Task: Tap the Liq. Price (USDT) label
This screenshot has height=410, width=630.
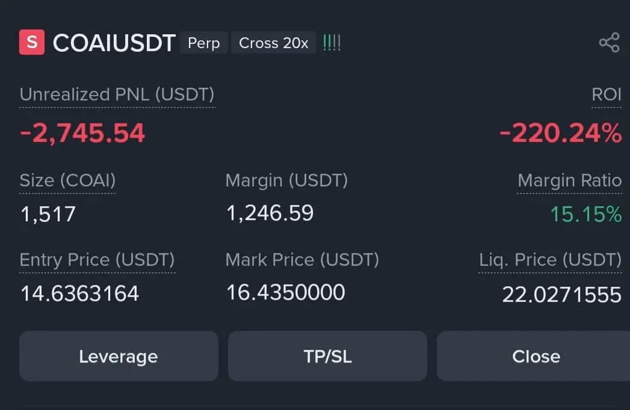Action: [550, 260]
